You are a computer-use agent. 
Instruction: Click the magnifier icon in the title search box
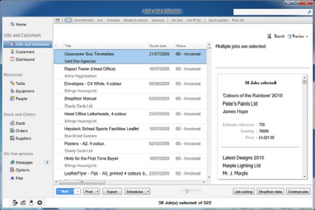pyautogui.click(x=309, y=12)
